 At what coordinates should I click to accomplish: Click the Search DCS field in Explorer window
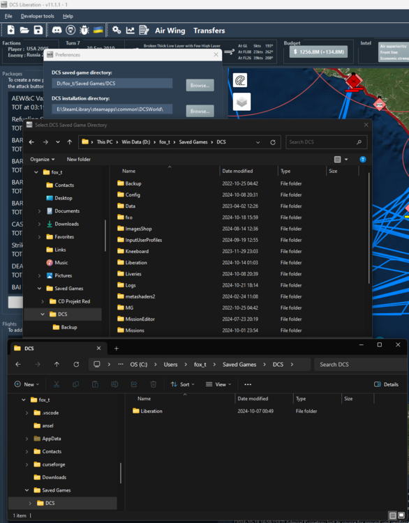(362, 364)
